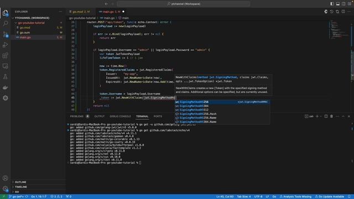The image size is (354, 199).
Task: Click Explorer more actions ellipsis
Action: point(60,12)
